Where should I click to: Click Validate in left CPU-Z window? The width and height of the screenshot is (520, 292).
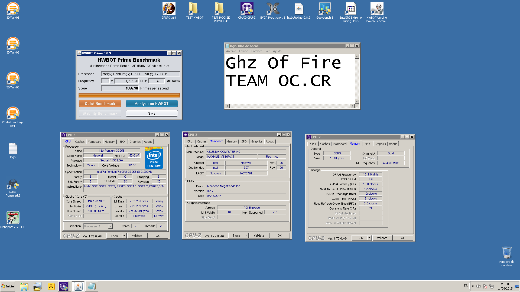(137, 236)
